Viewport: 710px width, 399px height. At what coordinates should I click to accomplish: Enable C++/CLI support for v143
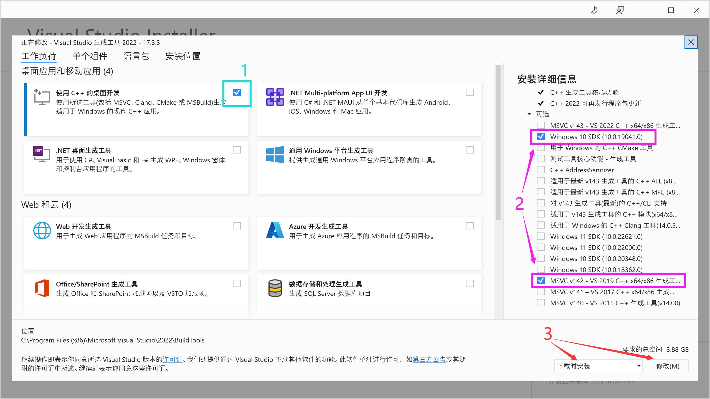541,203
